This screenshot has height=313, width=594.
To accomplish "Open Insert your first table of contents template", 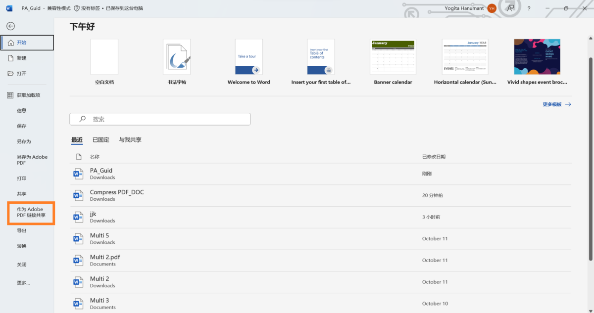I will tap(321, 62).
